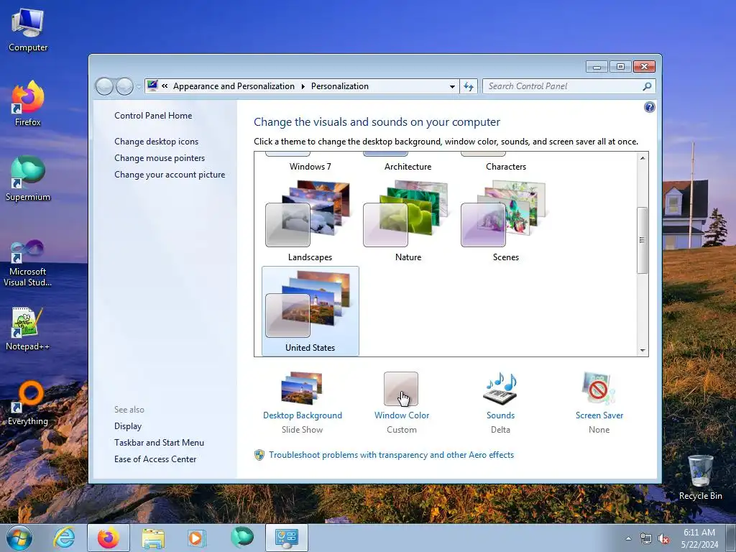Open the clock showing 6:11 AM
736x552 pixels.
pos(699,538)
